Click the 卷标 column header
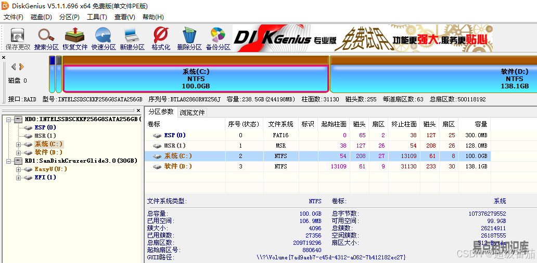Screen dimensions: 537x263 click(185, 124)
